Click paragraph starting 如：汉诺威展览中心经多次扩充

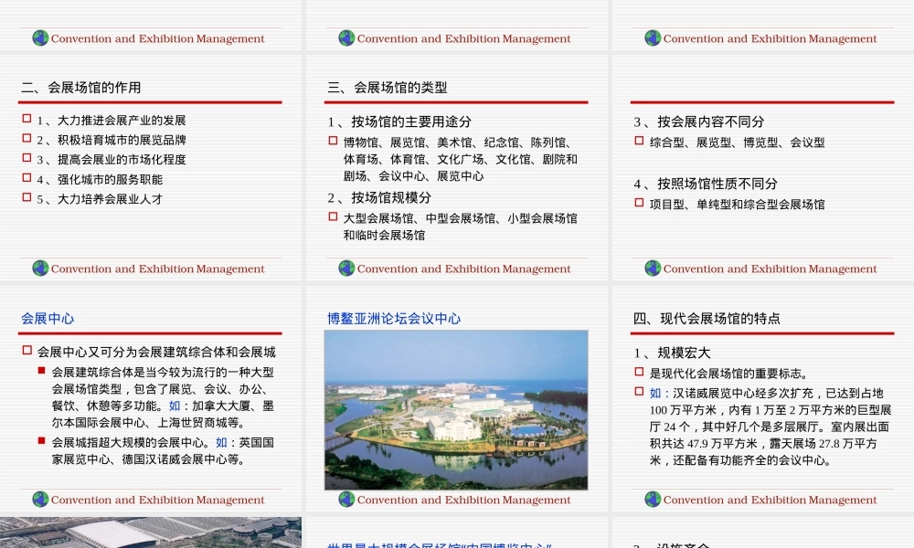[771, 427]
